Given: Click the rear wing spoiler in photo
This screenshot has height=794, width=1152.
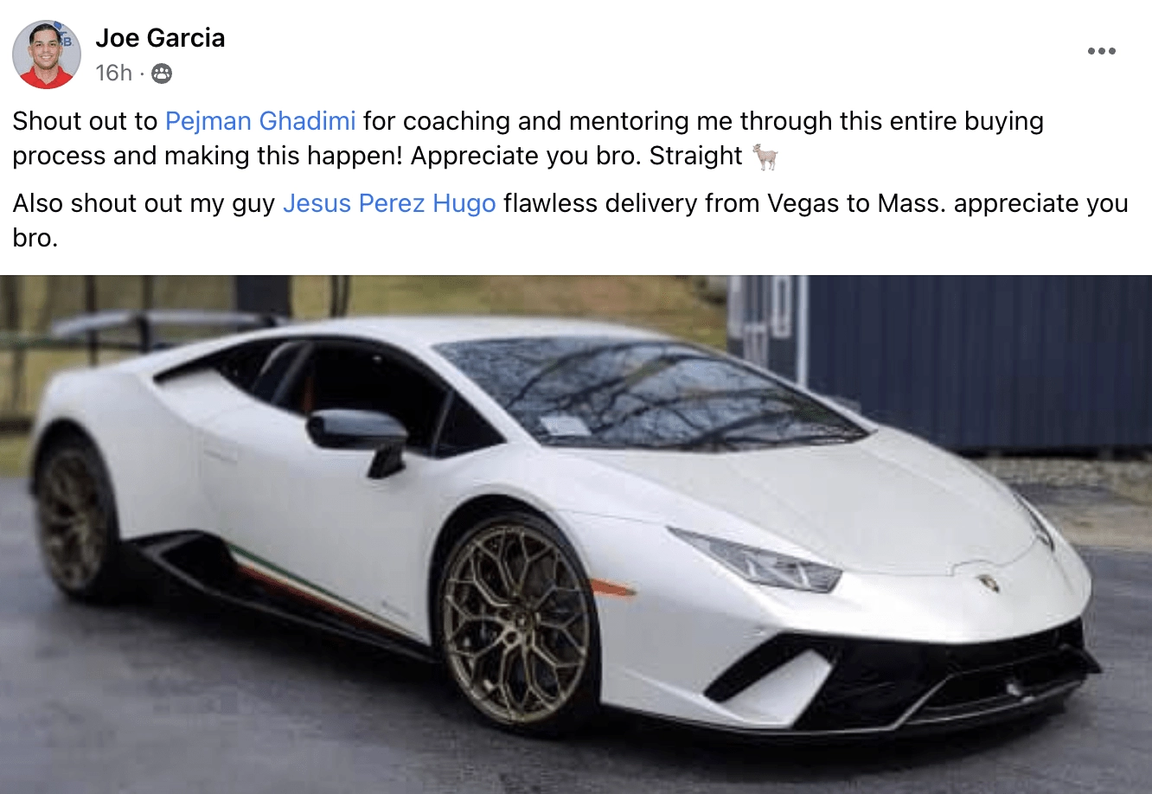Looking at the screenshot, I should [164, 325].
